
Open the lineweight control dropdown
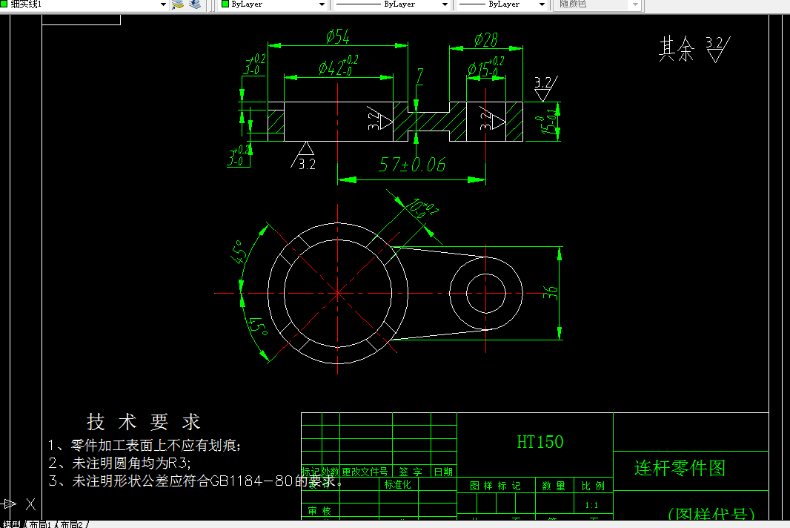tap(541, 5)
